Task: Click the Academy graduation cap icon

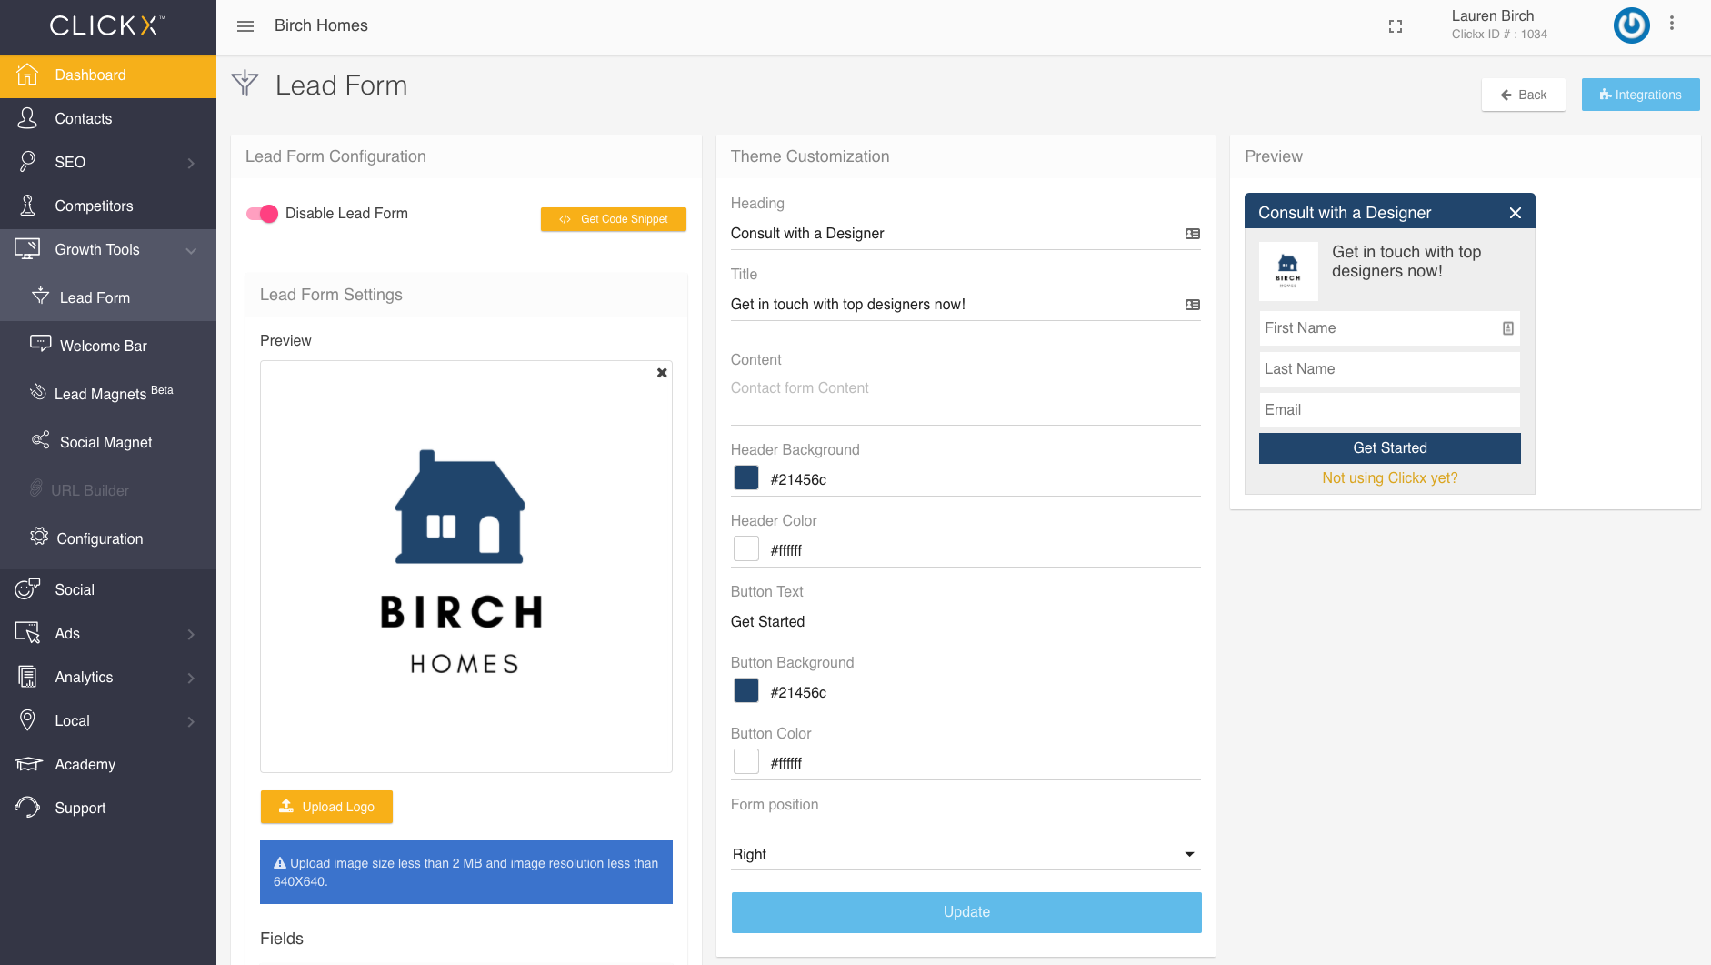Action: (x=28, y=764)
